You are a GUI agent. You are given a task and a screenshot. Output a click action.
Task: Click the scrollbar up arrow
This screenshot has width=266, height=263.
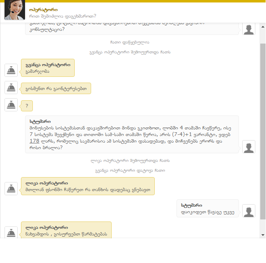click(263, 27)
